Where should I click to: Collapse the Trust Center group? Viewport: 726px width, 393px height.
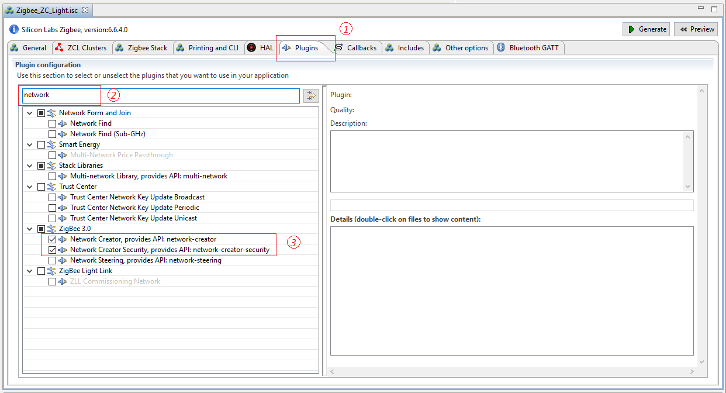30,187
